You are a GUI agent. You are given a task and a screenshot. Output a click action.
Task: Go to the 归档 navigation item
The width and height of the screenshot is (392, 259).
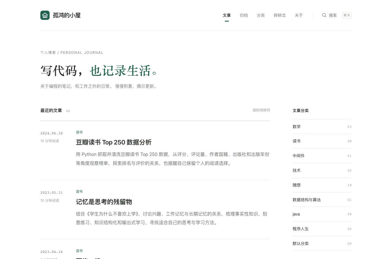tap(244, 15)
